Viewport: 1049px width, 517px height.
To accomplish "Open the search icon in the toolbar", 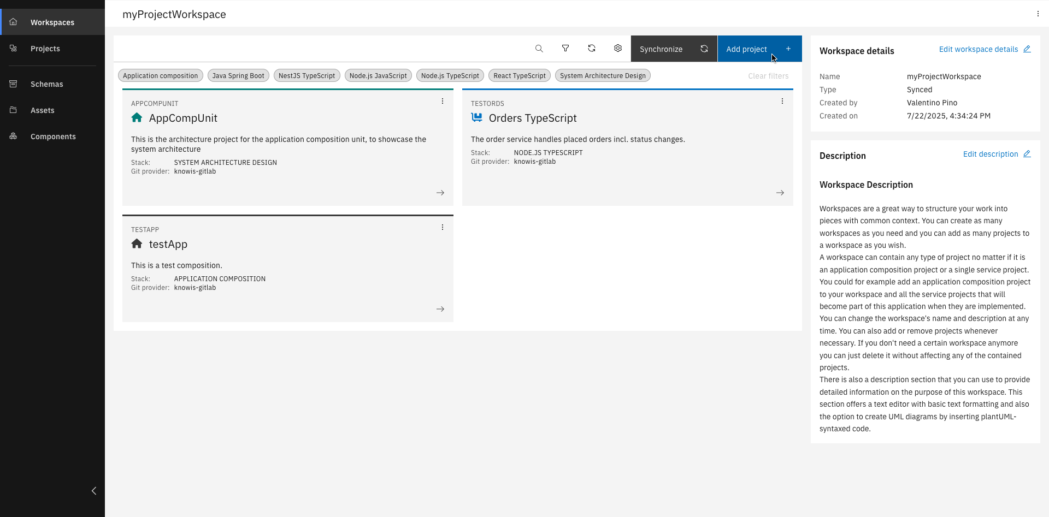I will tap(539, 48).
